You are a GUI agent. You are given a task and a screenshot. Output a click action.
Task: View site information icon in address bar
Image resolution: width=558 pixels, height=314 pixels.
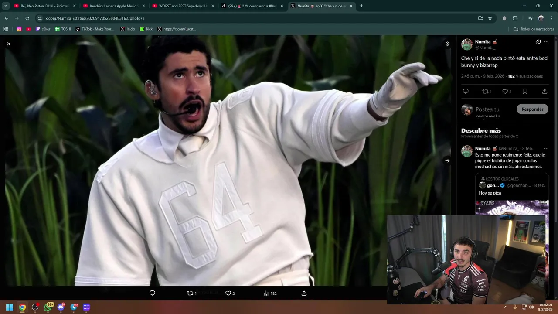coord(40,18)
